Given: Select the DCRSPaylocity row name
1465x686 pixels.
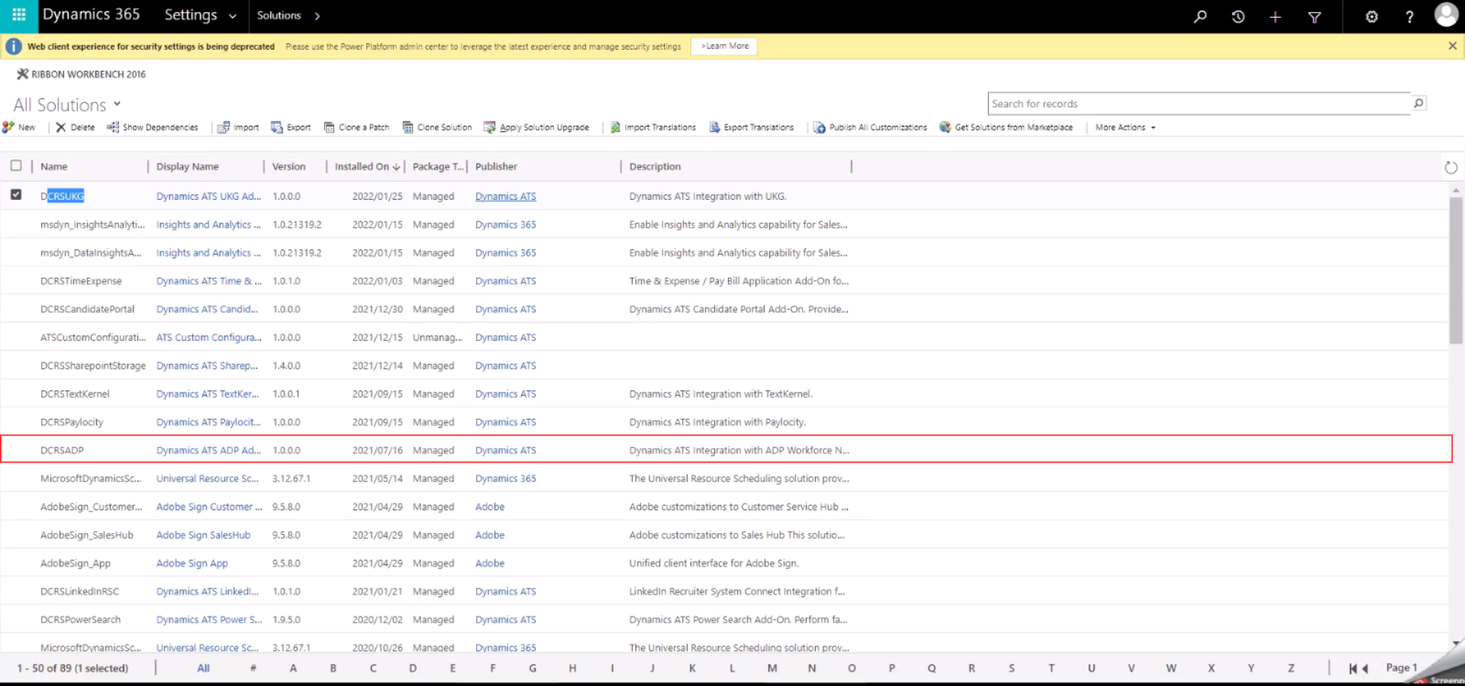Looking at the screenshot, I should pos(72,422).
